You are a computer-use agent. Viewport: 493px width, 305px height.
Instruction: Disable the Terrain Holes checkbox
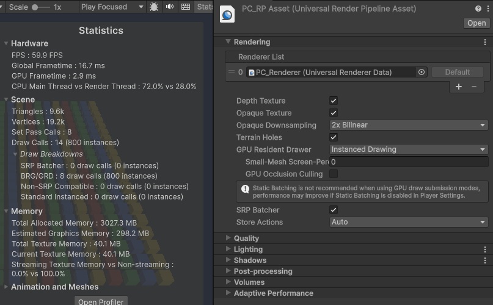tap(334, 137)
